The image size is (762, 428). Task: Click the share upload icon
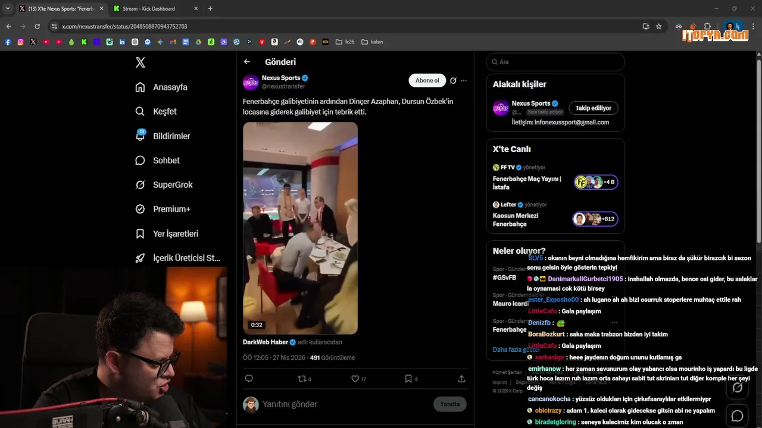point(461,379)
